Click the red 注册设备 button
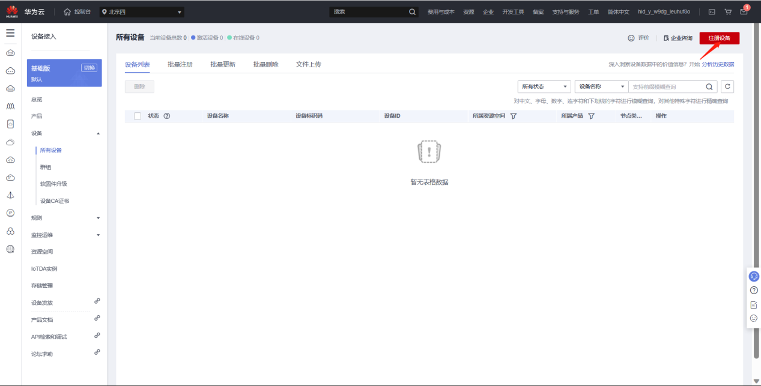This screenshot has width=761, height=386. pyautogui.click(x=719, y=38)
